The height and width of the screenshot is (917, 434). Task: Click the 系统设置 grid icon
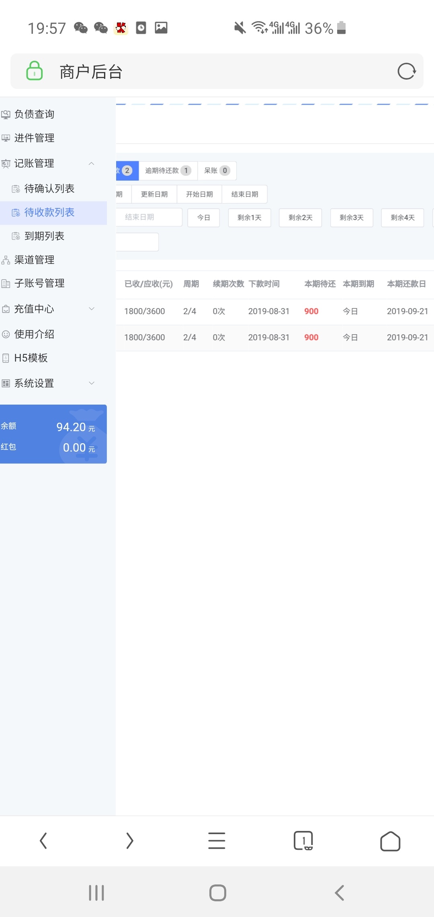coord(6,383)
